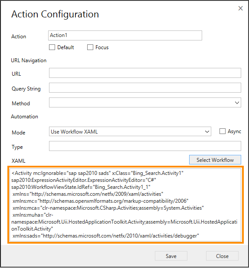Click the Close button
This screenshot has width=249, height=268.
222,256
